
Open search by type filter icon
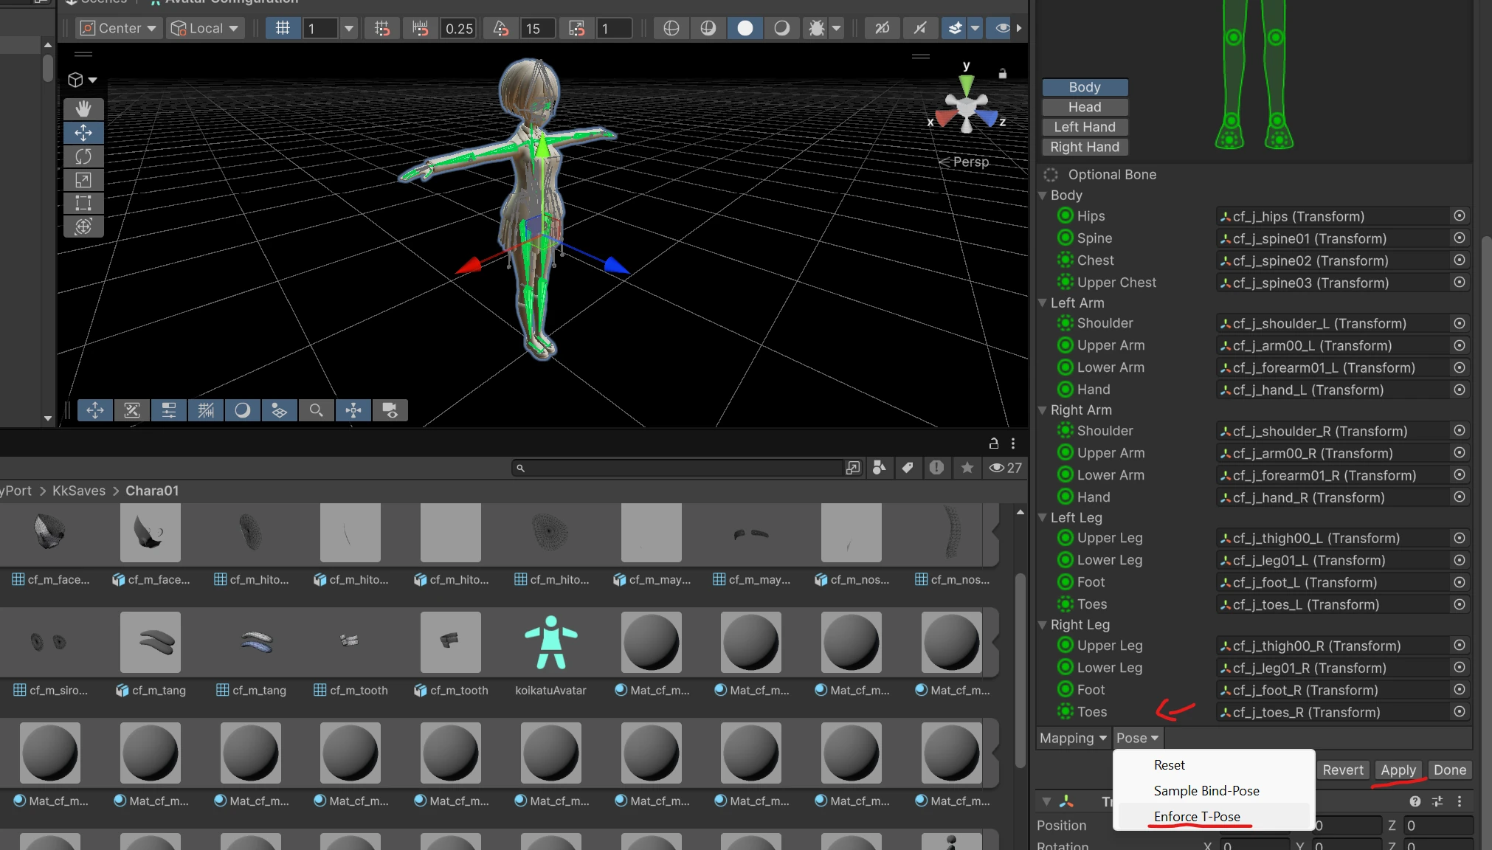(879, 468)
